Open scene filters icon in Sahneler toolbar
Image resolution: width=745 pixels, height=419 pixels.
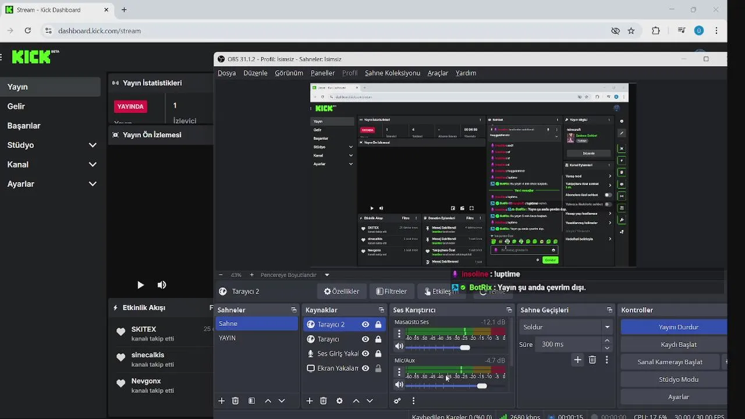pyautogui.click(x=251, y=401)
